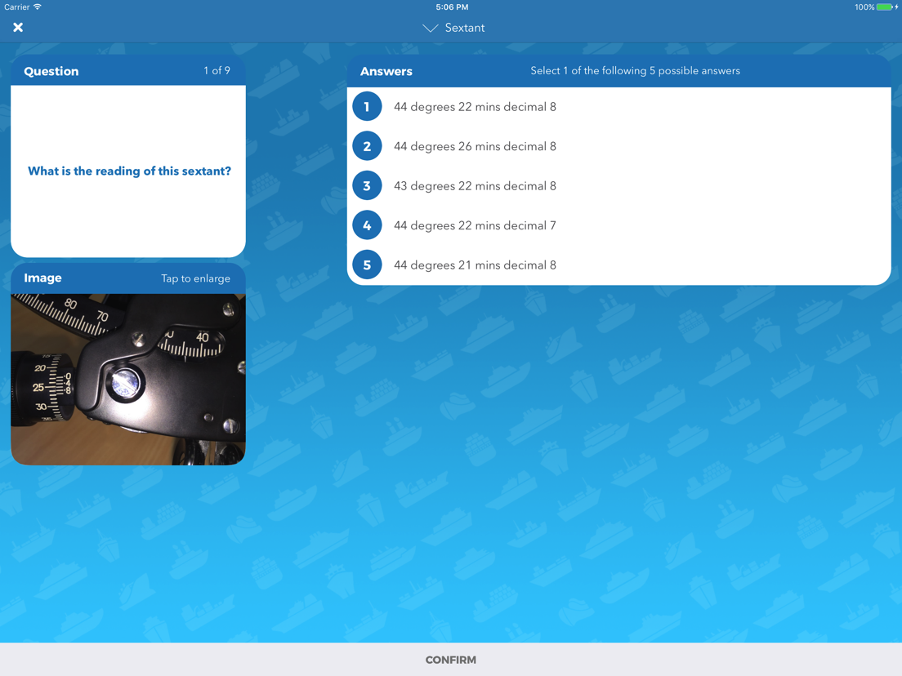The image size is (902, 676).
Task: Choose '44 degrees 22 mins decimal 8'
Action: pyautogui.click(x=475, y=107)
